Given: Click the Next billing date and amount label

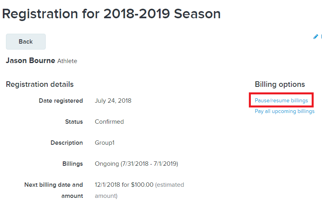Looking at the screenshot, I should tap(54, 190).
